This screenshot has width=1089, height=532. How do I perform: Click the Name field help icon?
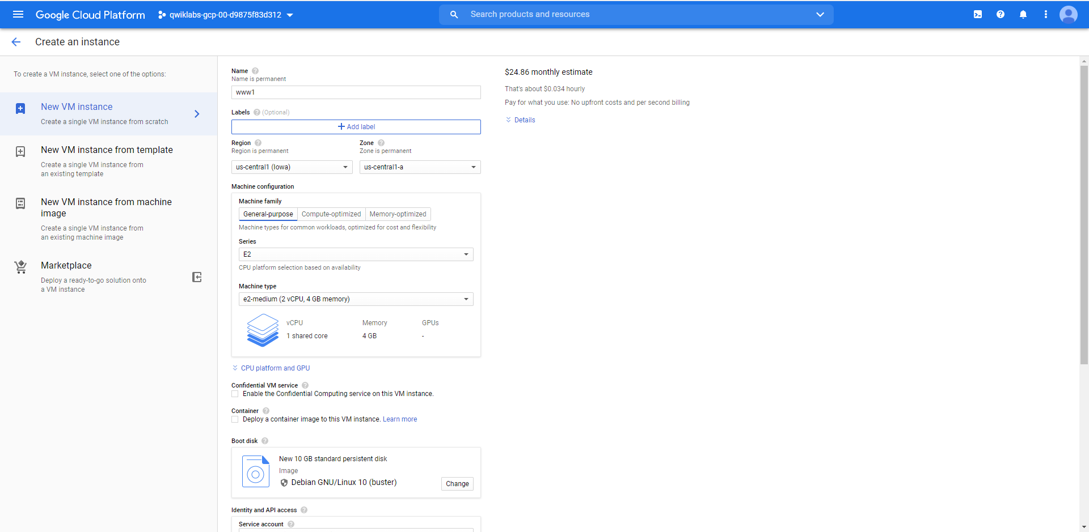pyautogui.click(x=255, y=71)
